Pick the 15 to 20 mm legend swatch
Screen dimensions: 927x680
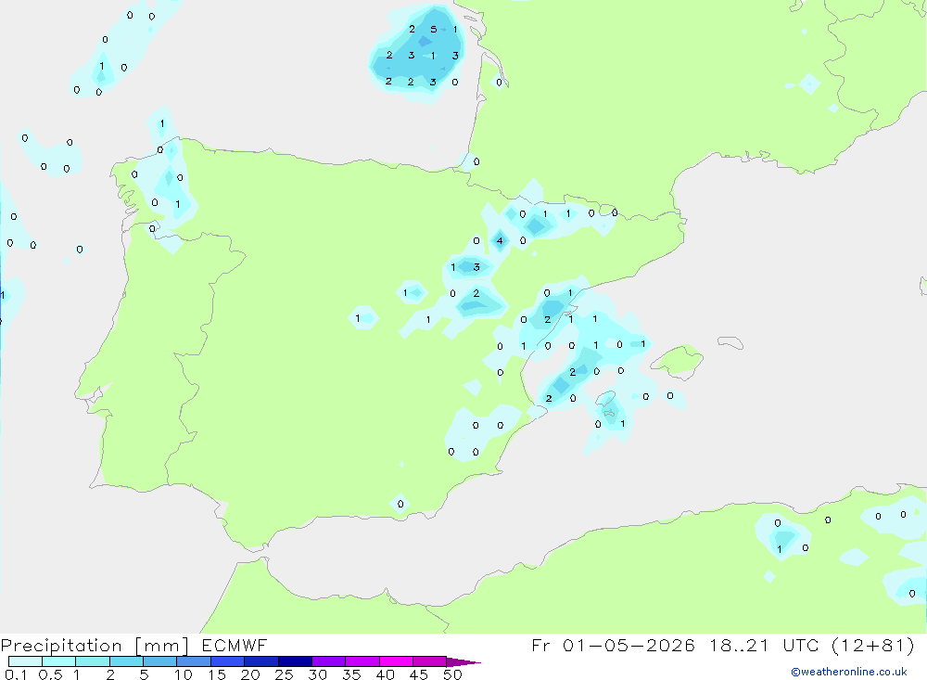[x=227, y=661]
